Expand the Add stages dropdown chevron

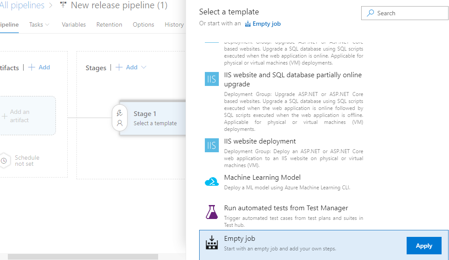click(144, 67)
